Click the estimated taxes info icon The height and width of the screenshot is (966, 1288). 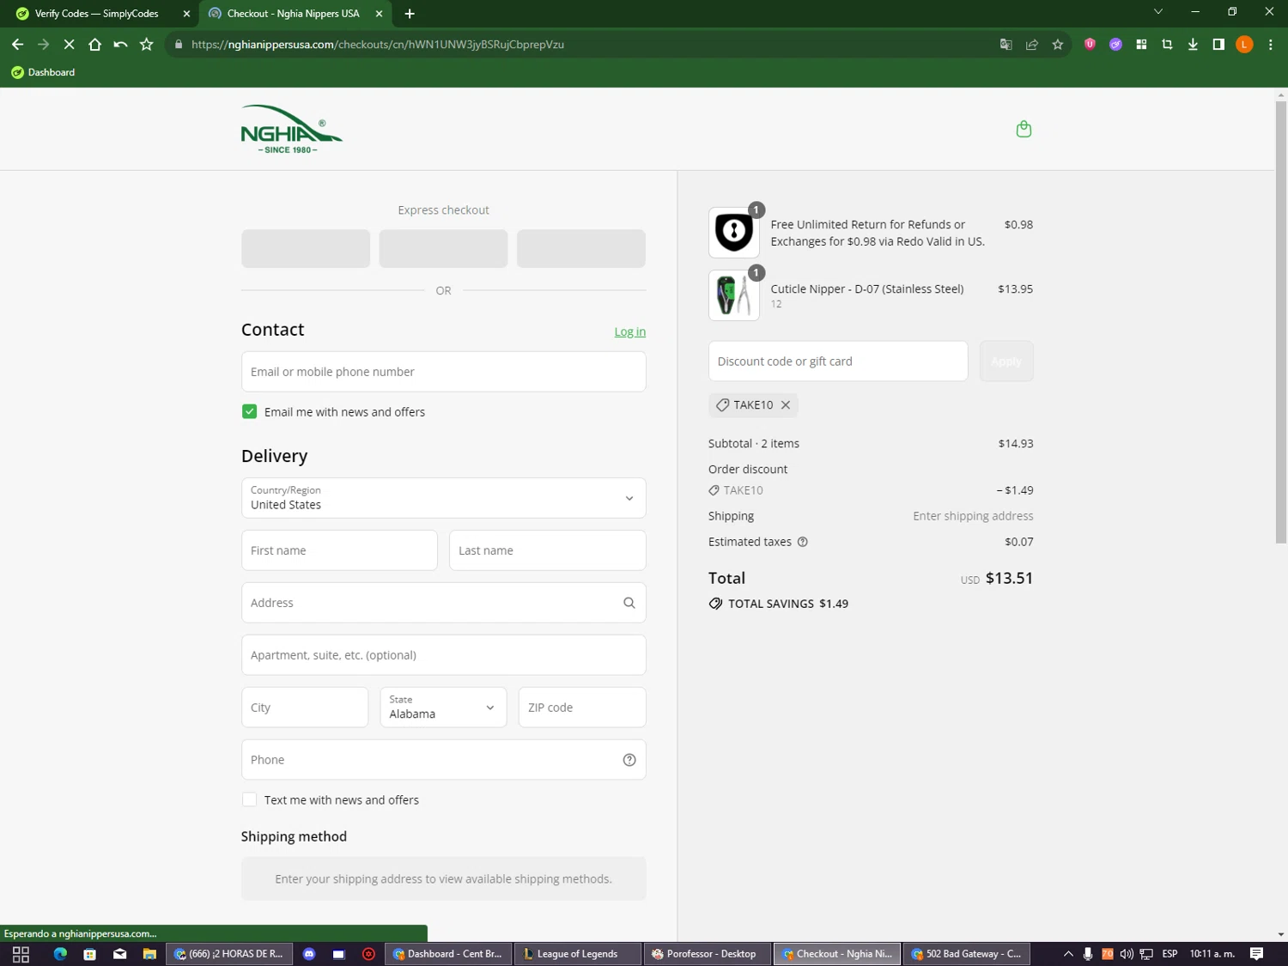[803, 542]
